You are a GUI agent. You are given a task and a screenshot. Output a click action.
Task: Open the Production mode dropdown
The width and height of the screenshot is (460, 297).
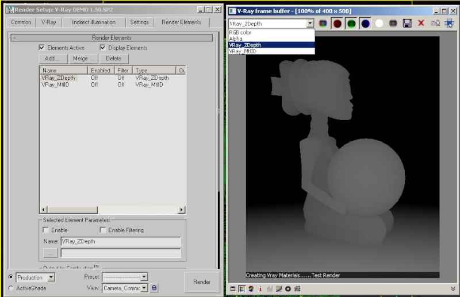pyautogui.click(x=51, y=277)
